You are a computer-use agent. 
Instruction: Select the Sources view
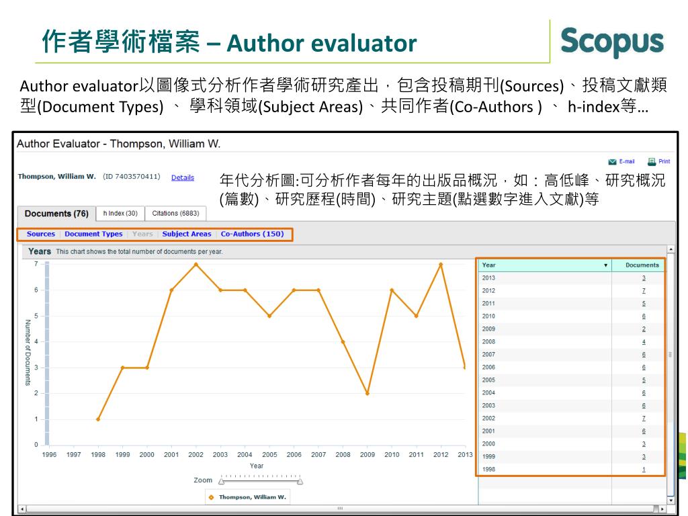point(41,234)
